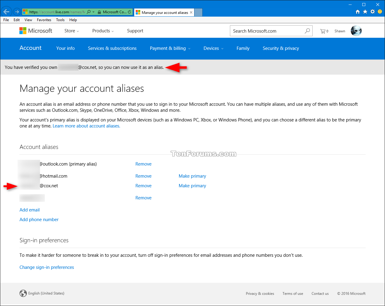The width and height of the screenshot is (385, 306).
Task: Remove the cox.net alias
Action: 143,186
